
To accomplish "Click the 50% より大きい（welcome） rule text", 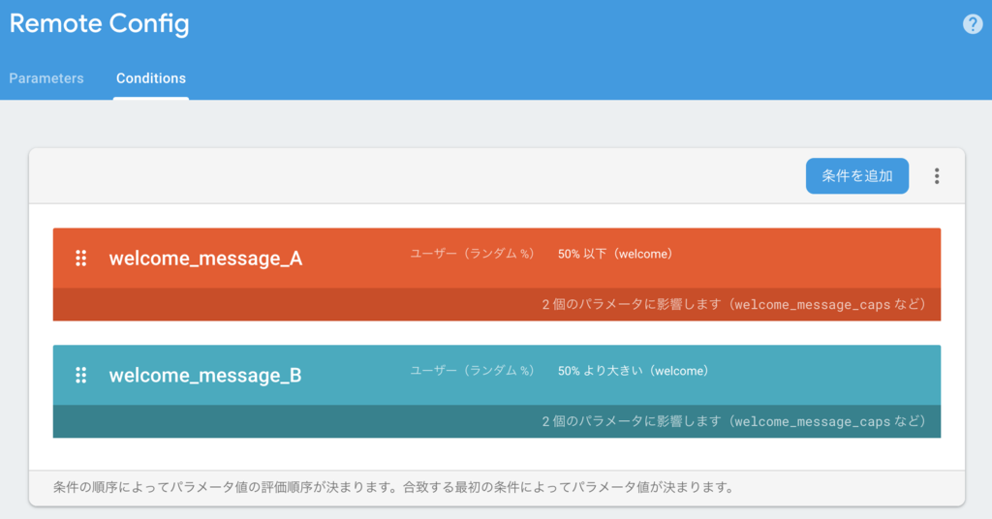I will point(633,371).
